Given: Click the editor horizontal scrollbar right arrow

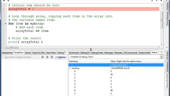Looking at the screenshot, I should coord(159,47).
